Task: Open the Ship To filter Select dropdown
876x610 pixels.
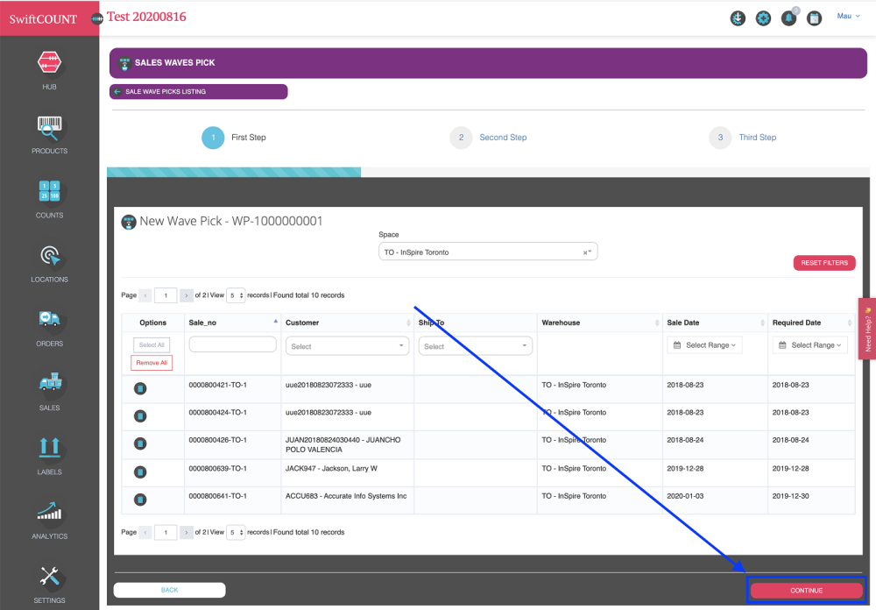Action: [x=476, y=346]
